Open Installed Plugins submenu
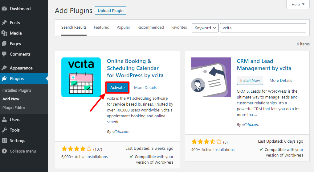 click(17, 90)
